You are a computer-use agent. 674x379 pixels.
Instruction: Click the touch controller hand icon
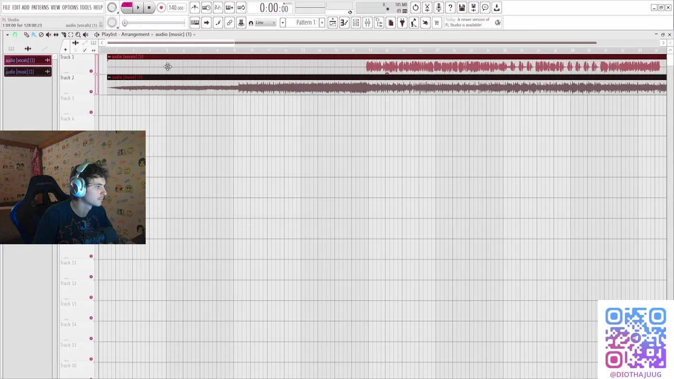[425, 23]
